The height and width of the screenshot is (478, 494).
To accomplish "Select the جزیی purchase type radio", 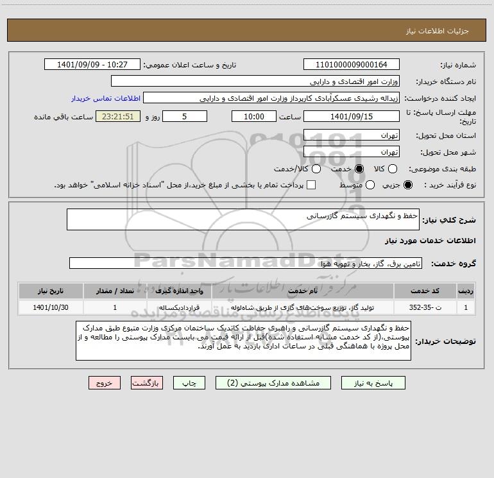I will tap(408, 185).
